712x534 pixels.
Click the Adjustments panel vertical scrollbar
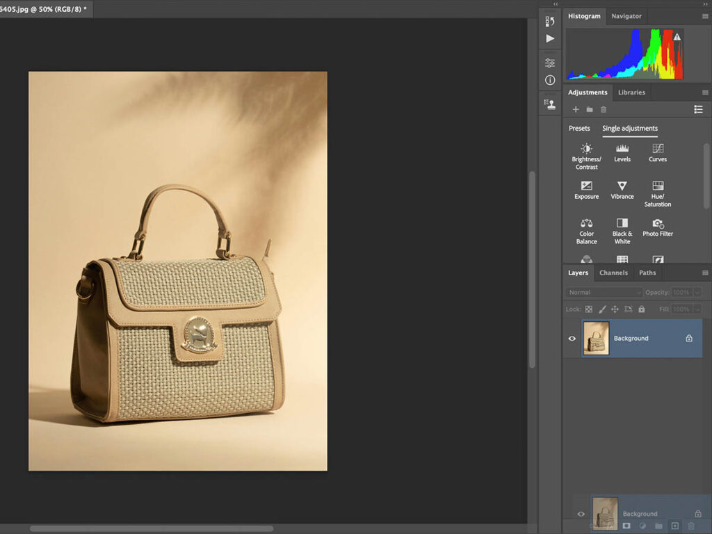(x=706, y=176)
